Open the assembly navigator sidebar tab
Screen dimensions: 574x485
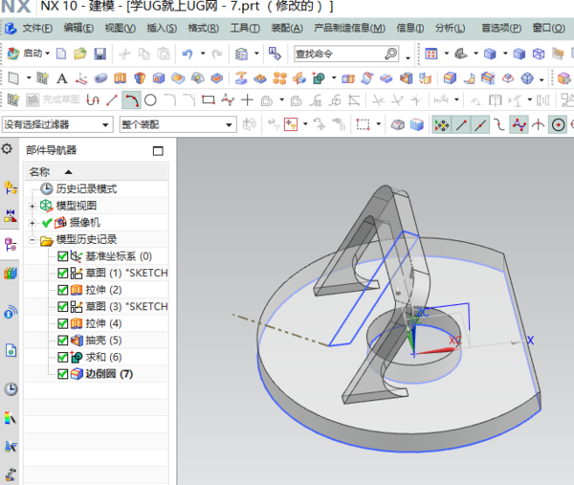point(11,187)
